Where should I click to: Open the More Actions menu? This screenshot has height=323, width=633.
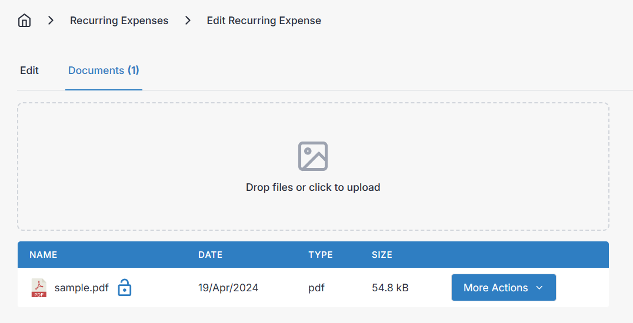point(496,288)
